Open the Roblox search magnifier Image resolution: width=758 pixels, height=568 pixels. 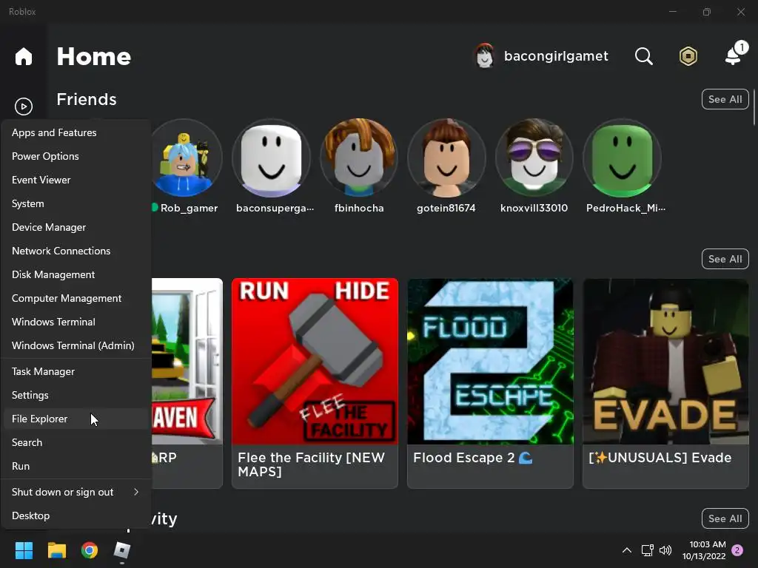click(643, 56)
